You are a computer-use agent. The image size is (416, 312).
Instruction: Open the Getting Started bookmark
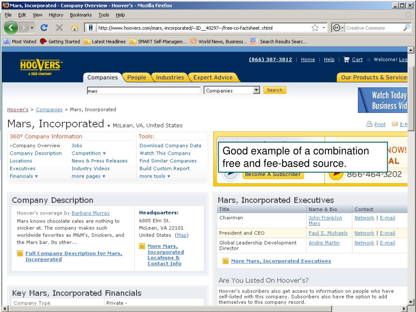pos(60,42)
